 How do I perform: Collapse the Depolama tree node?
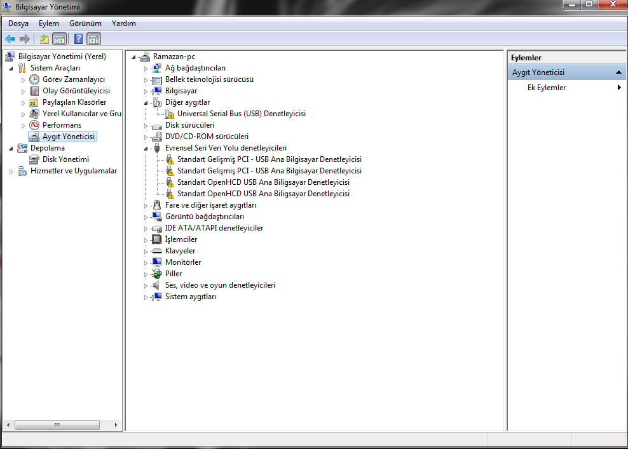[x=11, y=149]
